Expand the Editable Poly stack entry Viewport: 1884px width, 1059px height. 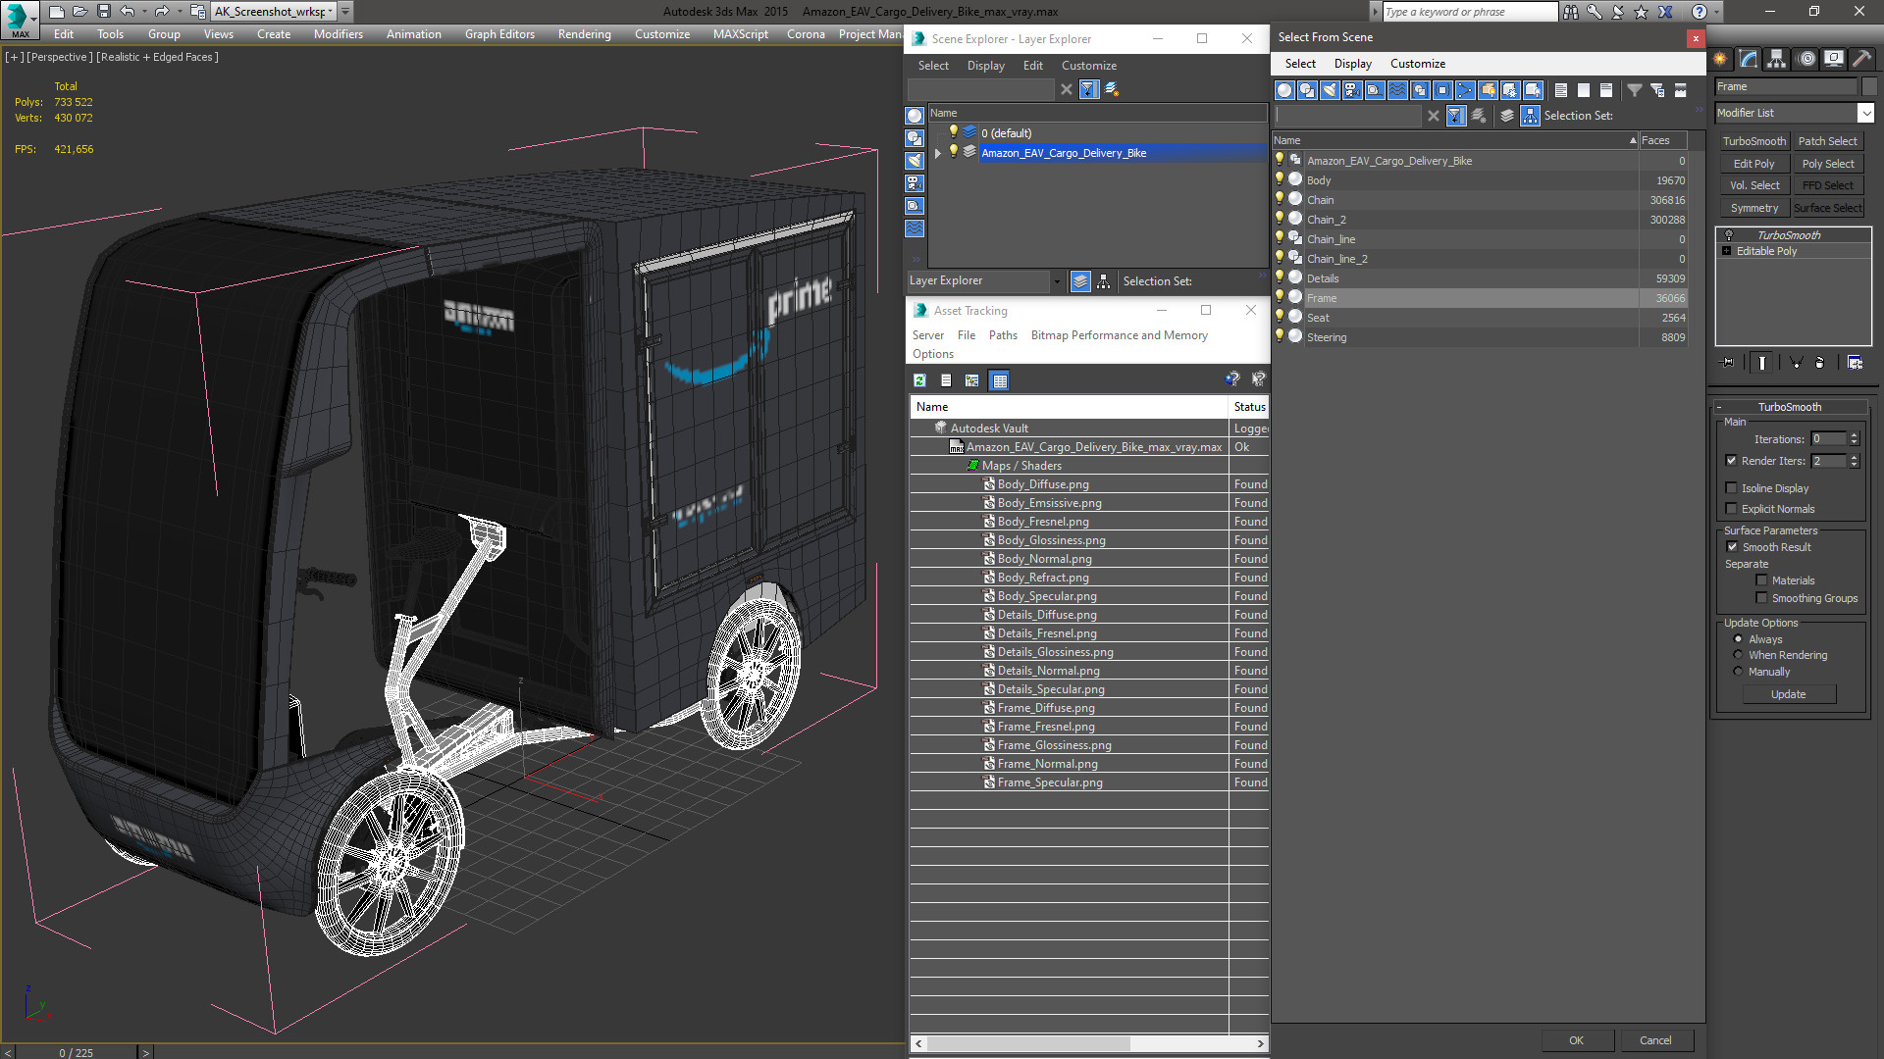1727,251
